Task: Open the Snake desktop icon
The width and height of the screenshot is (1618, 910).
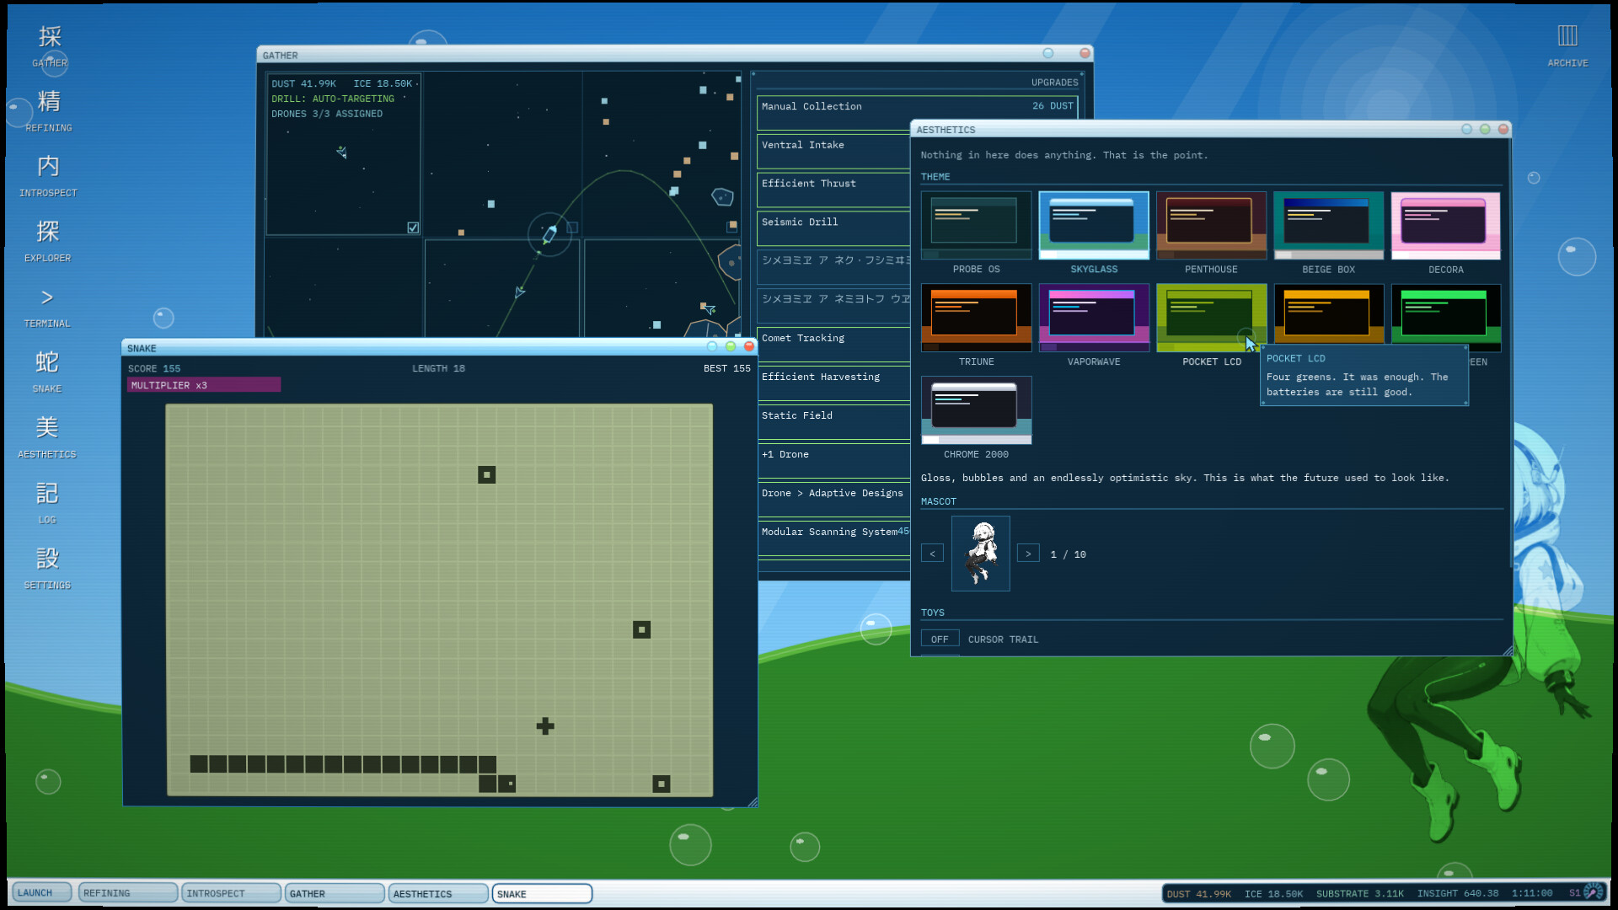Action: (47, 372)
